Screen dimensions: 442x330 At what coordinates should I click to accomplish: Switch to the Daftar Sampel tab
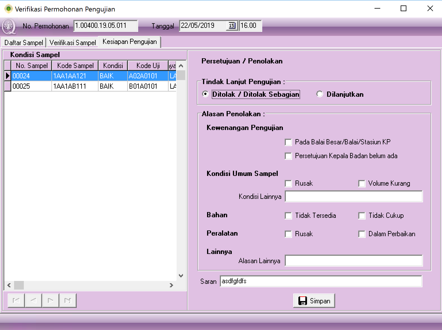[x=24, y=43]
